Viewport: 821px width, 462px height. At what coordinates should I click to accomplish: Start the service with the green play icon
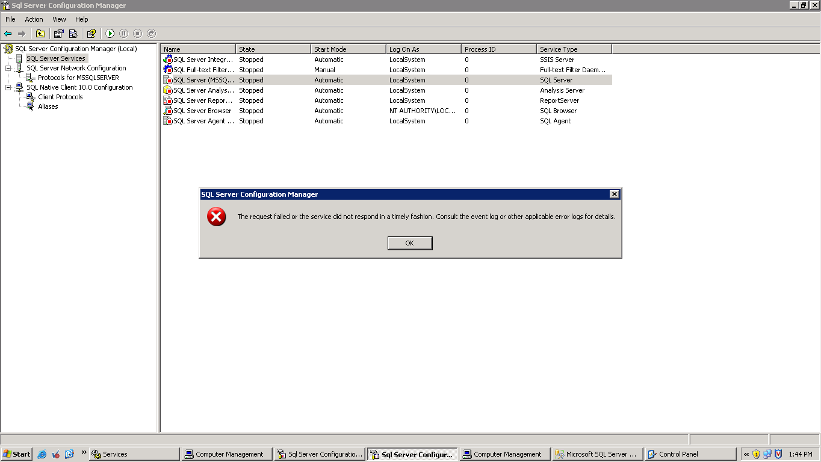click(x=110, y=34)
